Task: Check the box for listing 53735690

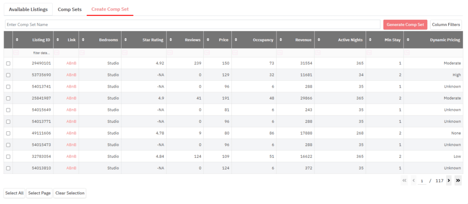Action: 8,75
